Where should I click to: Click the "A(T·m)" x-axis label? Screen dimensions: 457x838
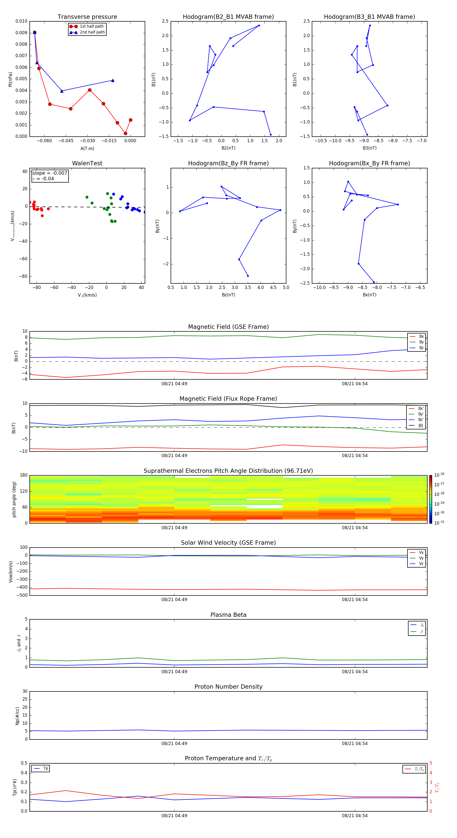click(x=87, y=148)
